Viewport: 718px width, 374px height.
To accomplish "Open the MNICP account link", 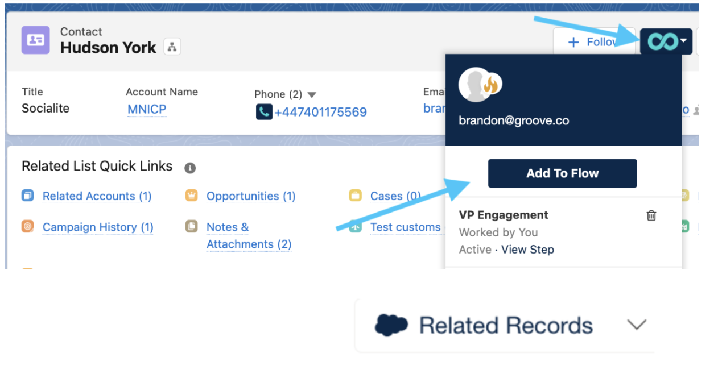I will (147, 109).
